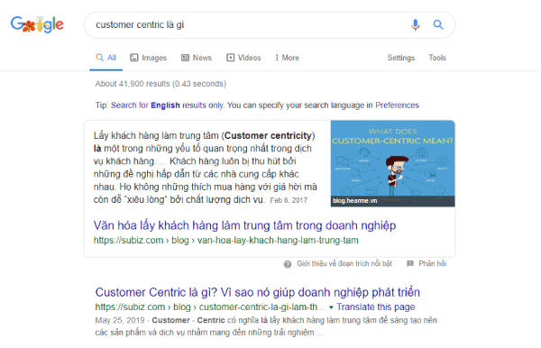541x348 pixels.
Task: Click the Google logo
Action: (x=37, y=24)
